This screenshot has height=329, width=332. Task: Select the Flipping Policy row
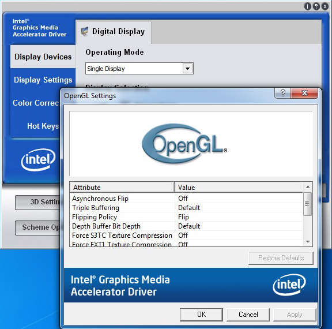click(x=186, y=217)
